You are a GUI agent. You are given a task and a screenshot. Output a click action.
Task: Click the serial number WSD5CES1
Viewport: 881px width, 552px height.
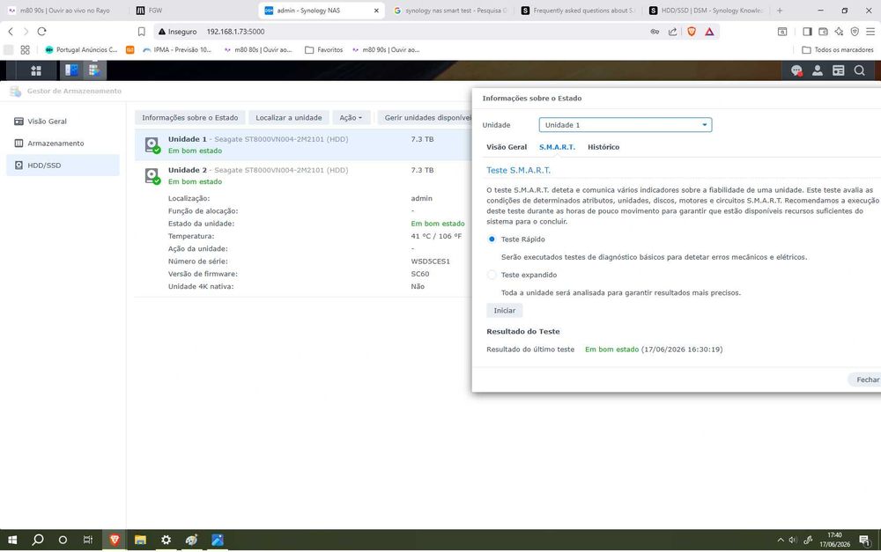tap(431, 261)
